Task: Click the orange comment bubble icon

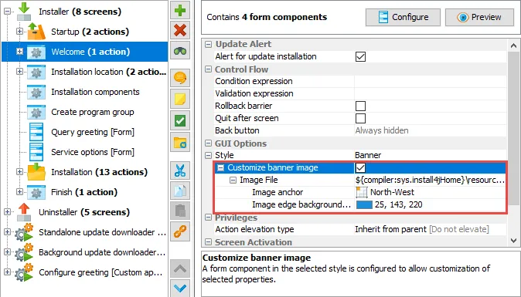Action: (180, 78)
